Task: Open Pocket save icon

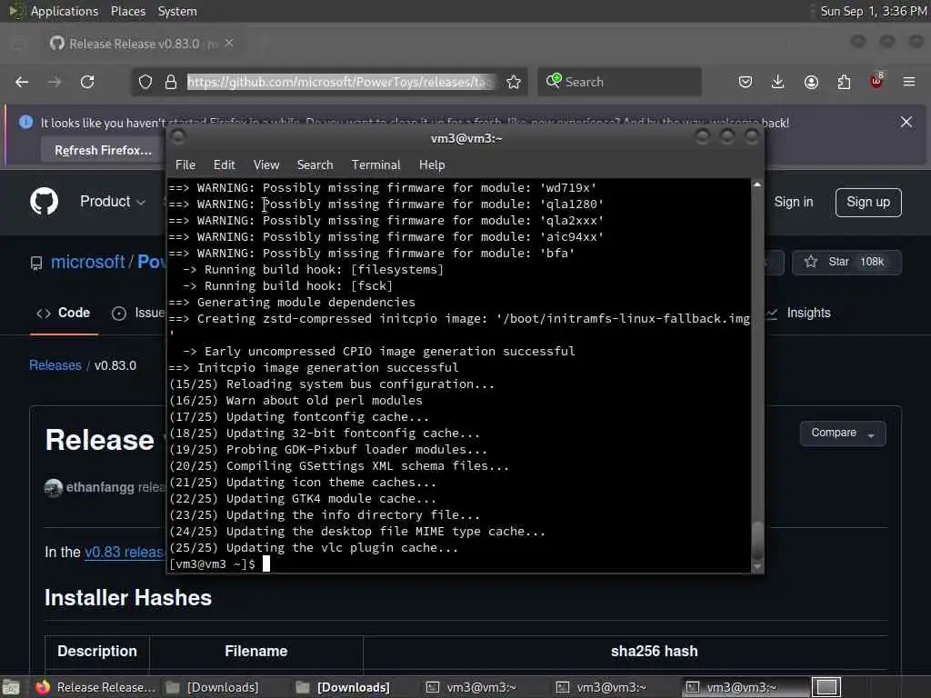Action: pos(746,82)
